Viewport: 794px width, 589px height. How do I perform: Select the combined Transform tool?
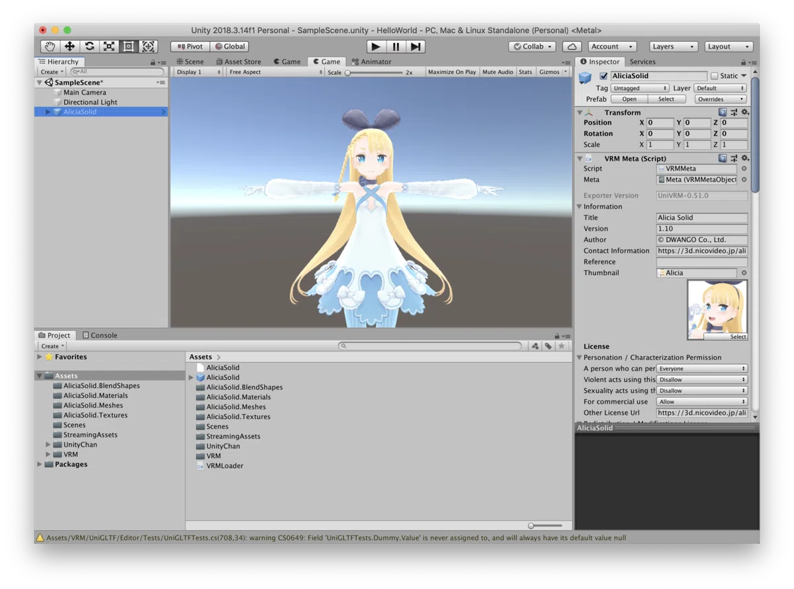coord(149,46)
